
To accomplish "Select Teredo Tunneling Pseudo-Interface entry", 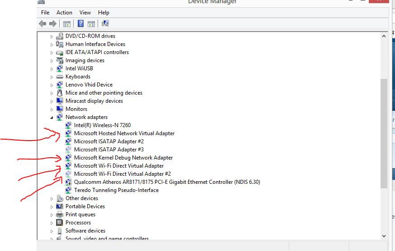I will (116, 190).
